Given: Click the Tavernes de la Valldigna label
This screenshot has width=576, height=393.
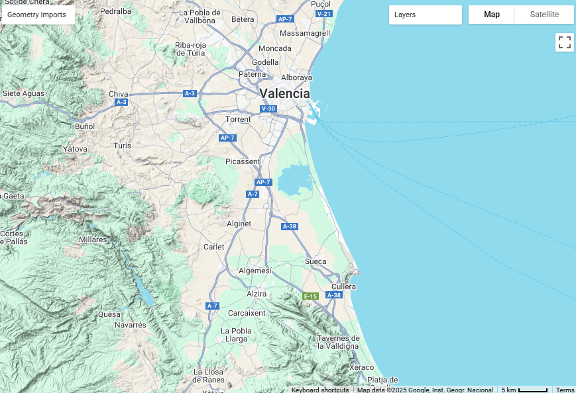Looking at the screenshot, I should pos(338,342).
